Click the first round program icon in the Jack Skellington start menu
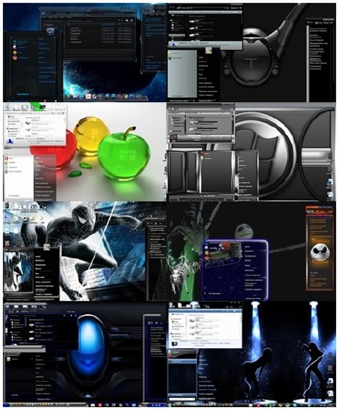Screen dimensions: 339x410 click(207, 247)
